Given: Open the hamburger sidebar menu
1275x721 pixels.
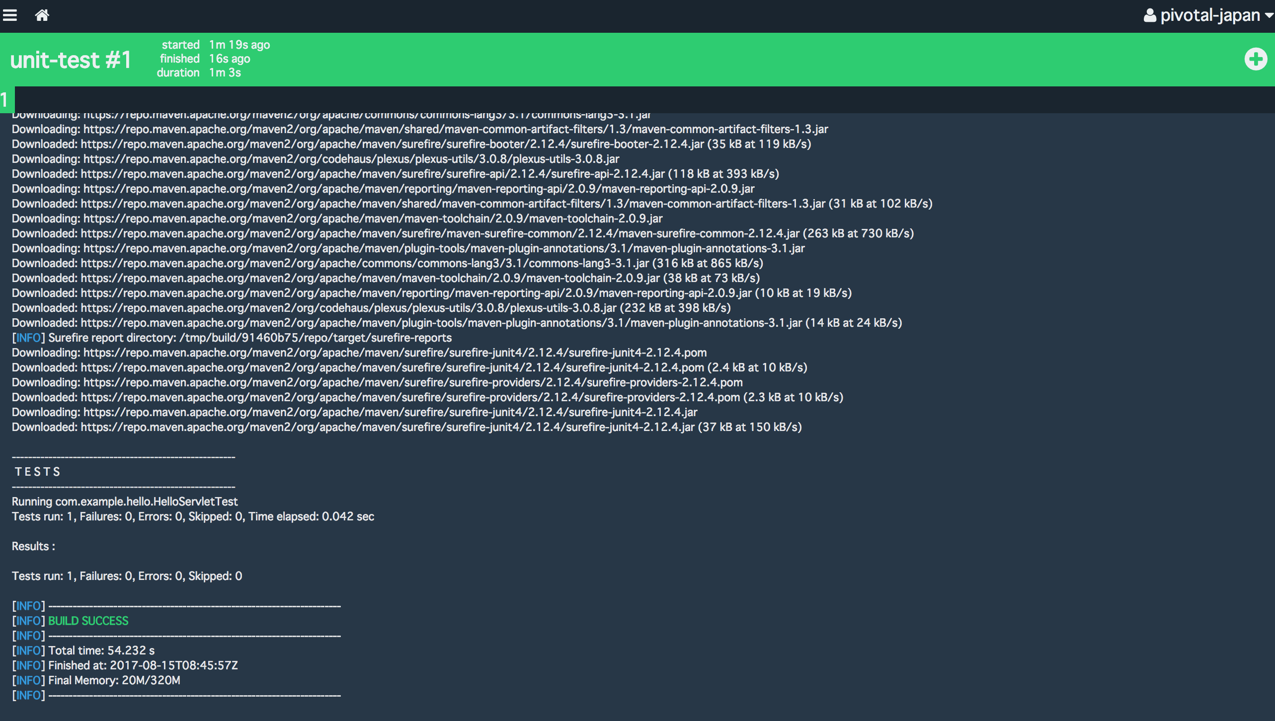Looking at the screenshot, I should (x=10, y=15).
